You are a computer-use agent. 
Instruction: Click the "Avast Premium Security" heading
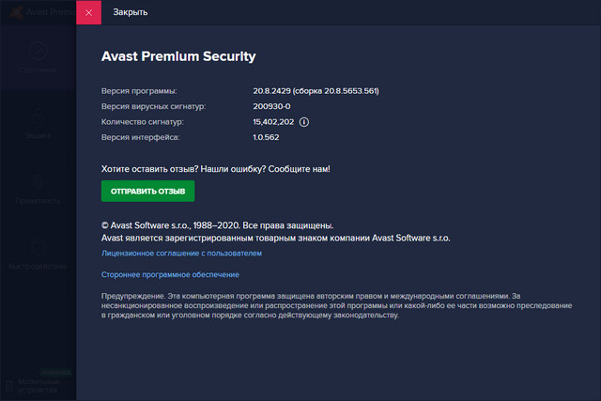[x=178, y=56]
